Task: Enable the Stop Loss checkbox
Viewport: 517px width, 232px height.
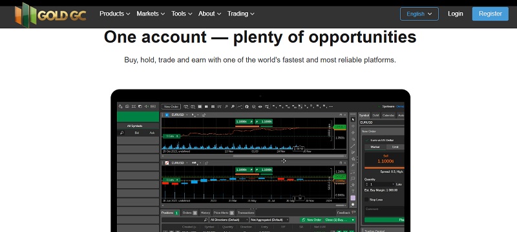Action: pos(366,200)
